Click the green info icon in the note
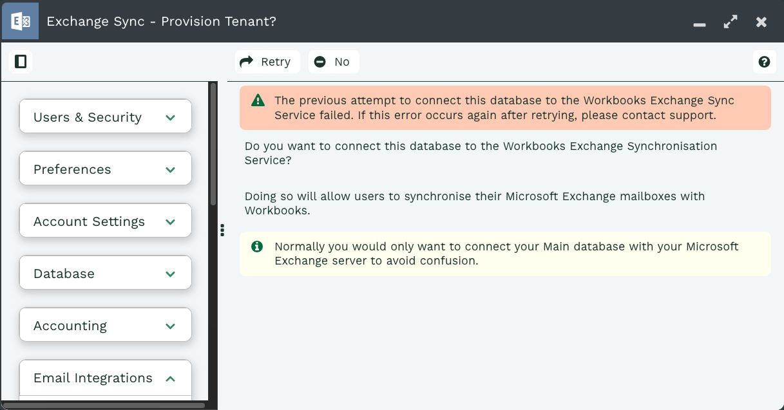This screenshot has width=784, height=410. point(257,247)
